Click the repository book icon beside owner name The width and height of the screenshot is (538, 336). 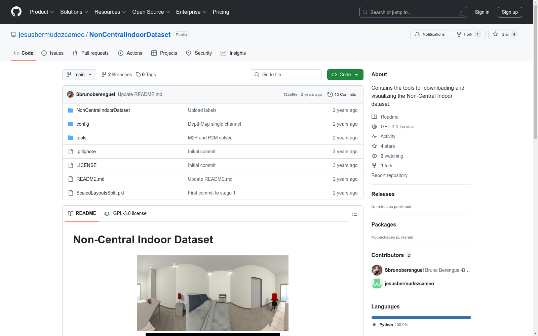click(x=13, y=35)
